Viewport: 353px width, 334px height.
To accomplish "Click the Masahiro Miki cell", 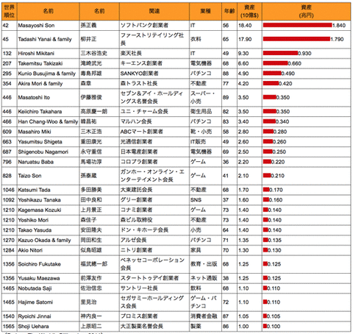I will 48,132.
